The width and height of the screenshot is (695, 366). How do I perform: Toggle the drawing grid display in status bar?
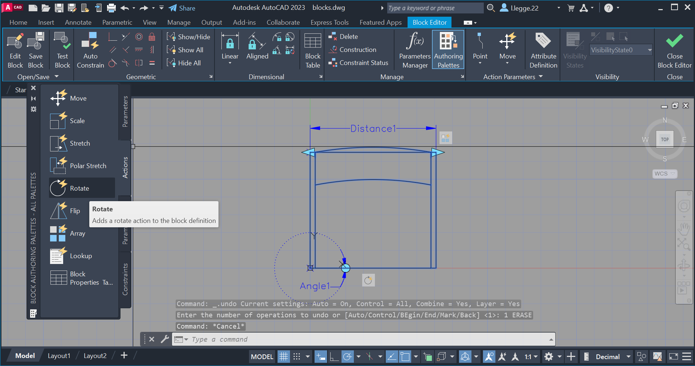(x=283, y=357)
